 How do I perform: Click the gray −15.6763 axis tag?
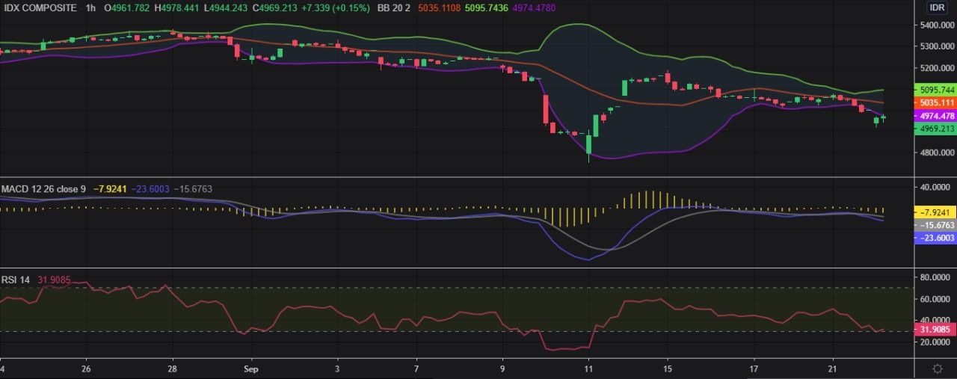935,225
